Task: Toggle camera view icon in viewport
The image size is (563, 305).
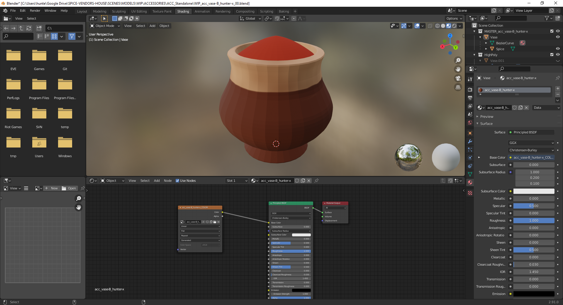Action: (458, 78)
